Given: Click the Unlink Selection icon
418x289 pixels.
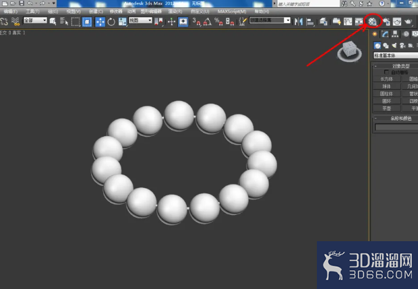Looking at the screenshot, I should point(4,22).
